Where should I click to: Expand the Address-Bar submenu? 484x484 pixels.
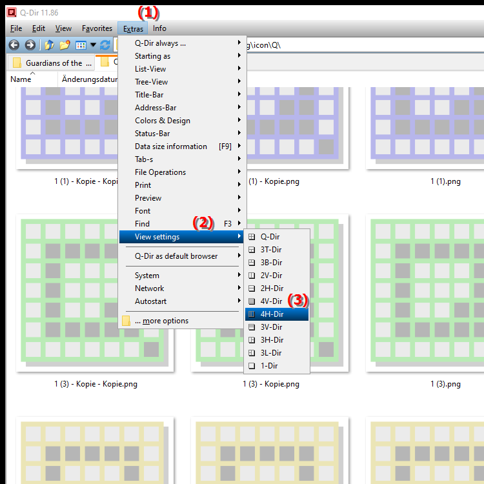click(x=183, y=108)
